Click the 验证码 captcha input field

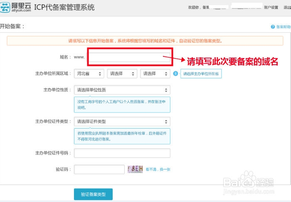coord(99,169)
